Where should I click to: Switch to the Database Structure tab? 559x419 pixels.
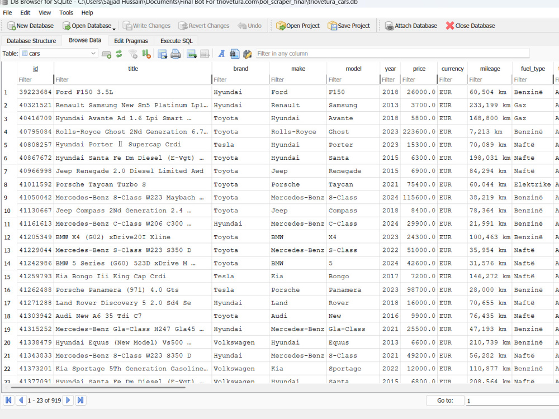pos(31,41)
